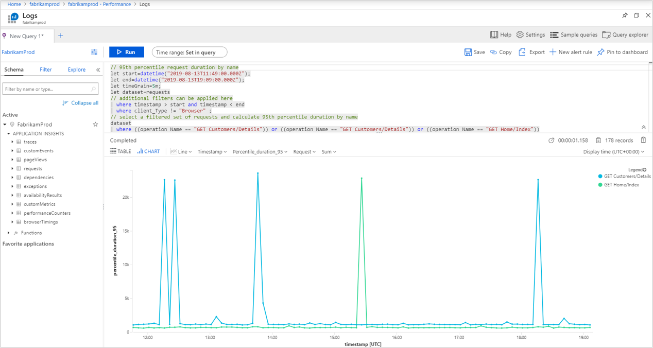Expand the requests table node
Screen dimensions: 653x348
pyautogui.click(x=12, y=169)
